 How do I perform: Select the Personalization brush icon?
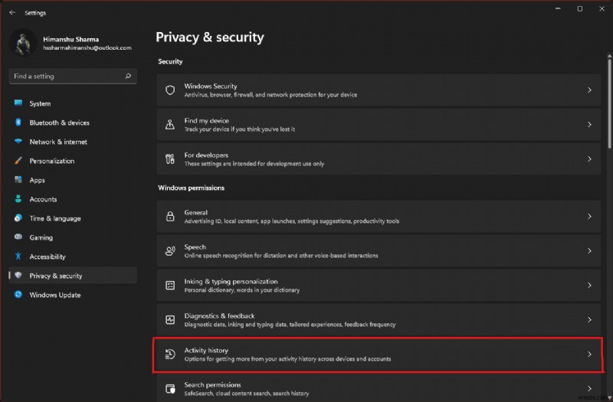18,161
